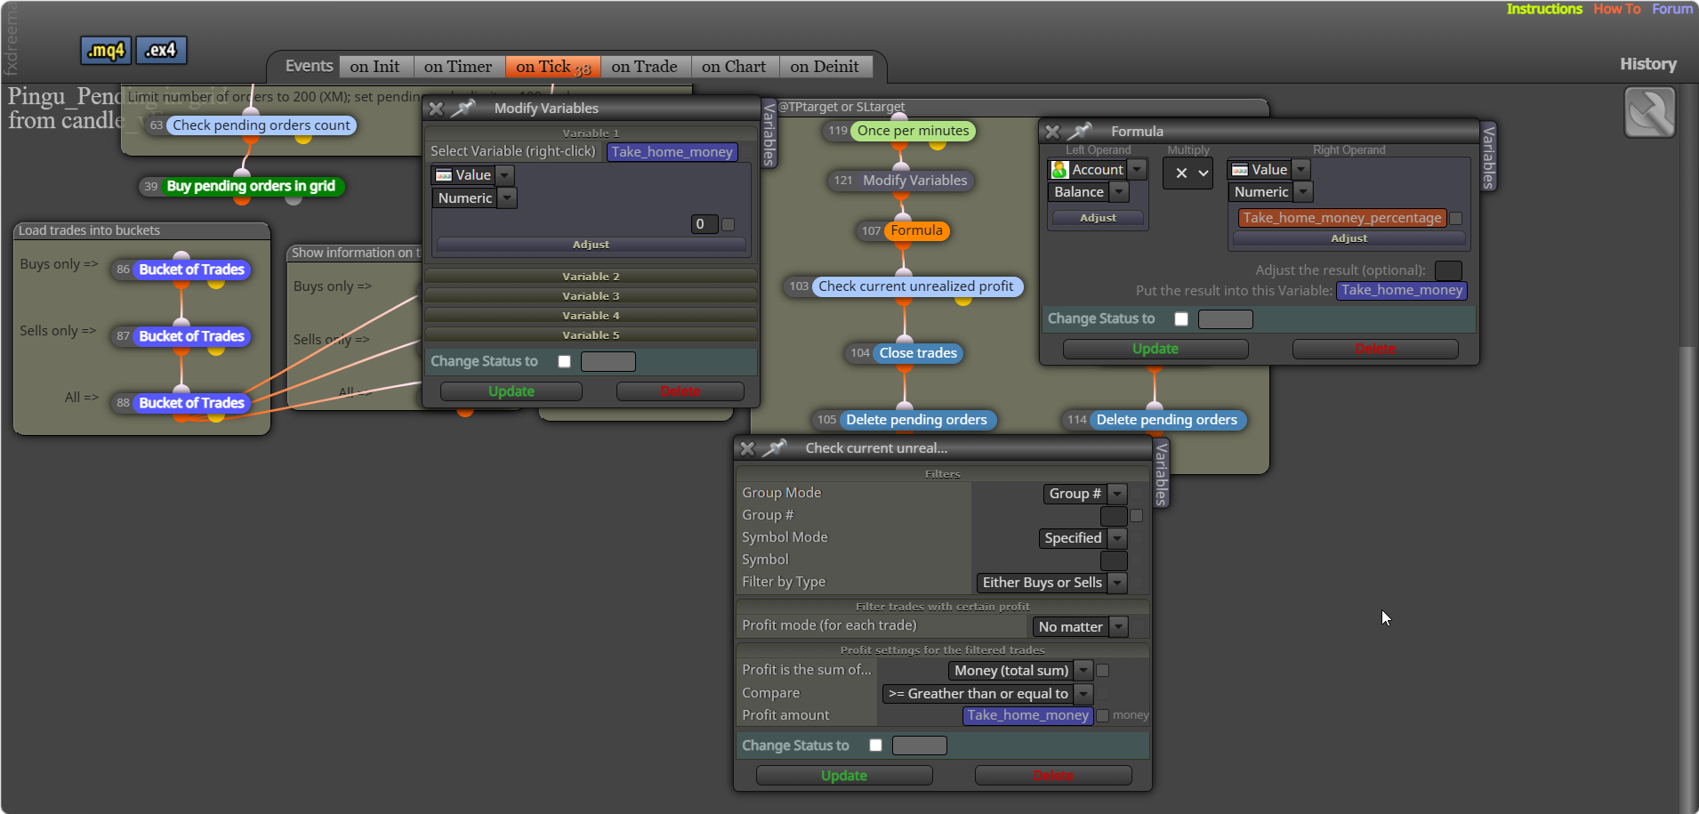Download the .ex4 compiled file

161,51
